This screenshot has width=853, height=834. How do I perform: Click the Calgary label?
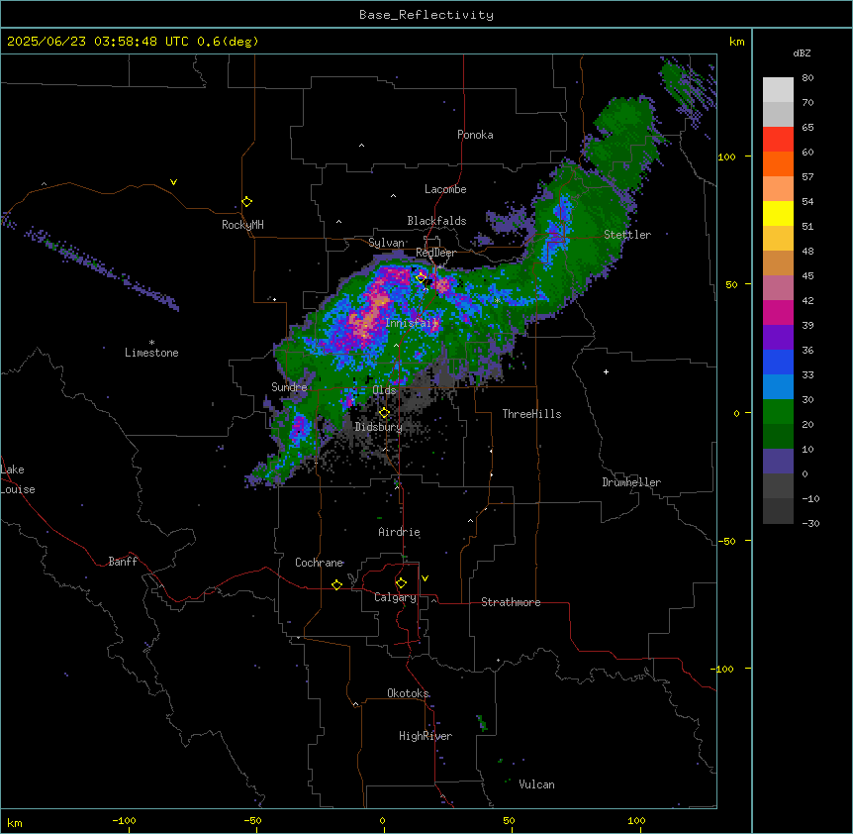coord(396,597)
